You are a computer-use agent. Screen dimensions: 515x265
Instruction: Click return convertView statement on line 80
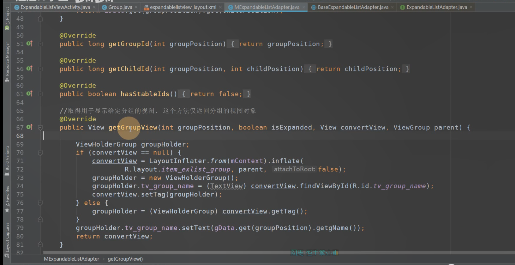(114, 236)
